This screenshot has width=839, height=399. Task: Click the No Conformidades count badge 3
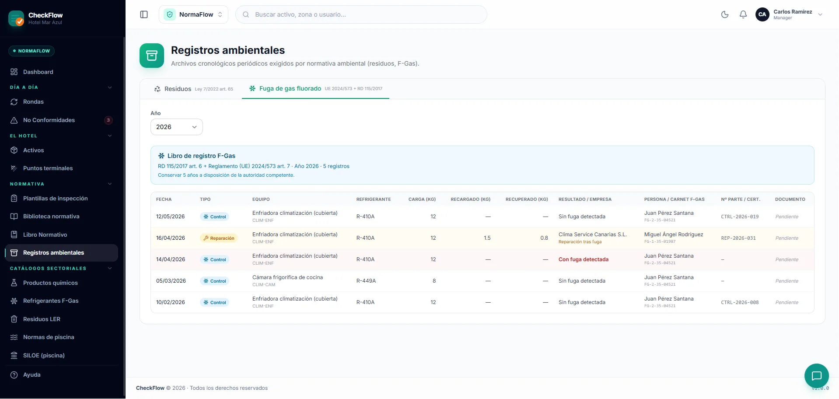[108, 120]
